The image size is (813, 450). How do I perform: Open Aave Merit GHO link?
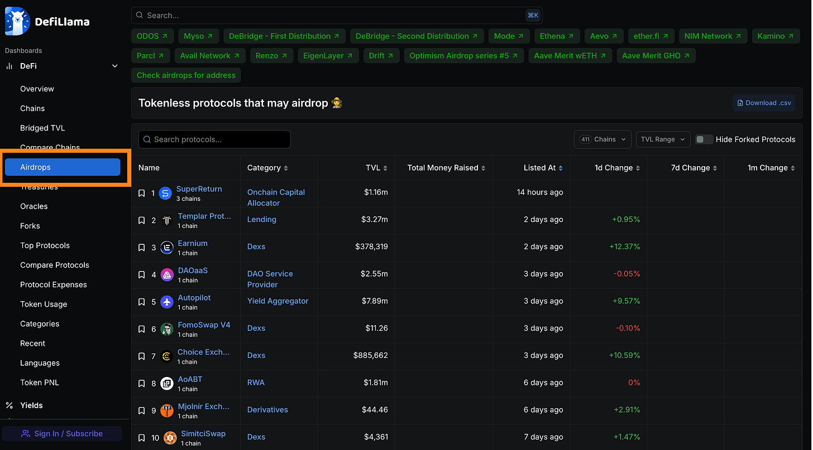pos(656,56)
